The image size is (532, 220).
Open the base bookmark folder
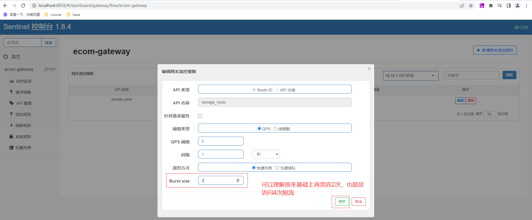coord(73,14)
